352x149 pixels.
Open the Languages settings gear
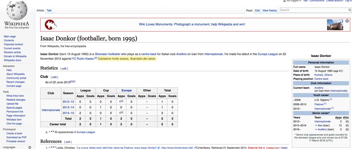click(x=30, y=148)
